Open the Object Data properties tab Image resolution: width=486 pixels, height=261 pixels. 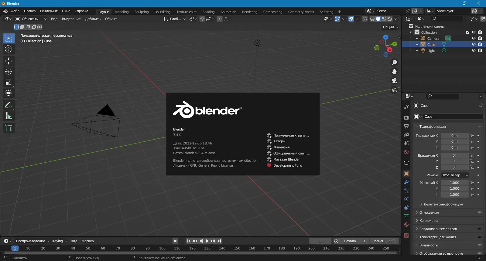(406, 216)
